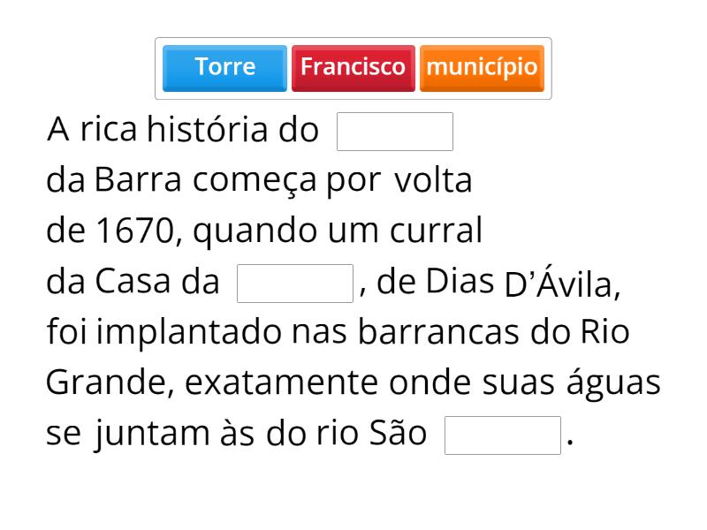707x530 pixels.
Task: Click the word "começa" in the second line
Action: 255,181
